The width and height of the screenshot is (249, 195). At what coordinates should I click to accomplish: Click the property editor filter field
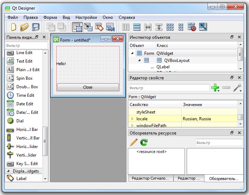169,88
